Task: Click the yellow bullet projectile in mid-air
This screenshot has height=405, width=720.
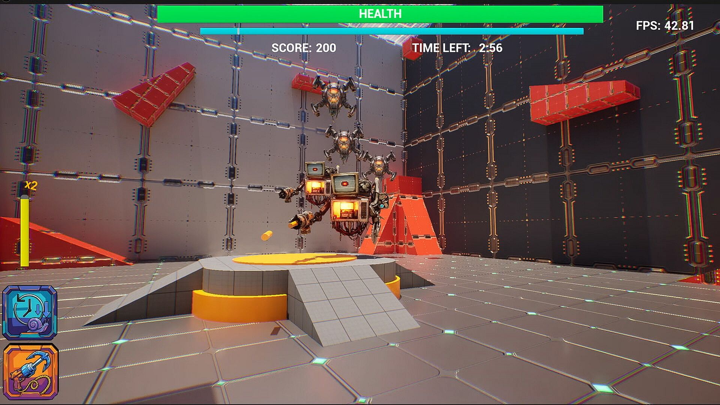Action: coord(267,235)
